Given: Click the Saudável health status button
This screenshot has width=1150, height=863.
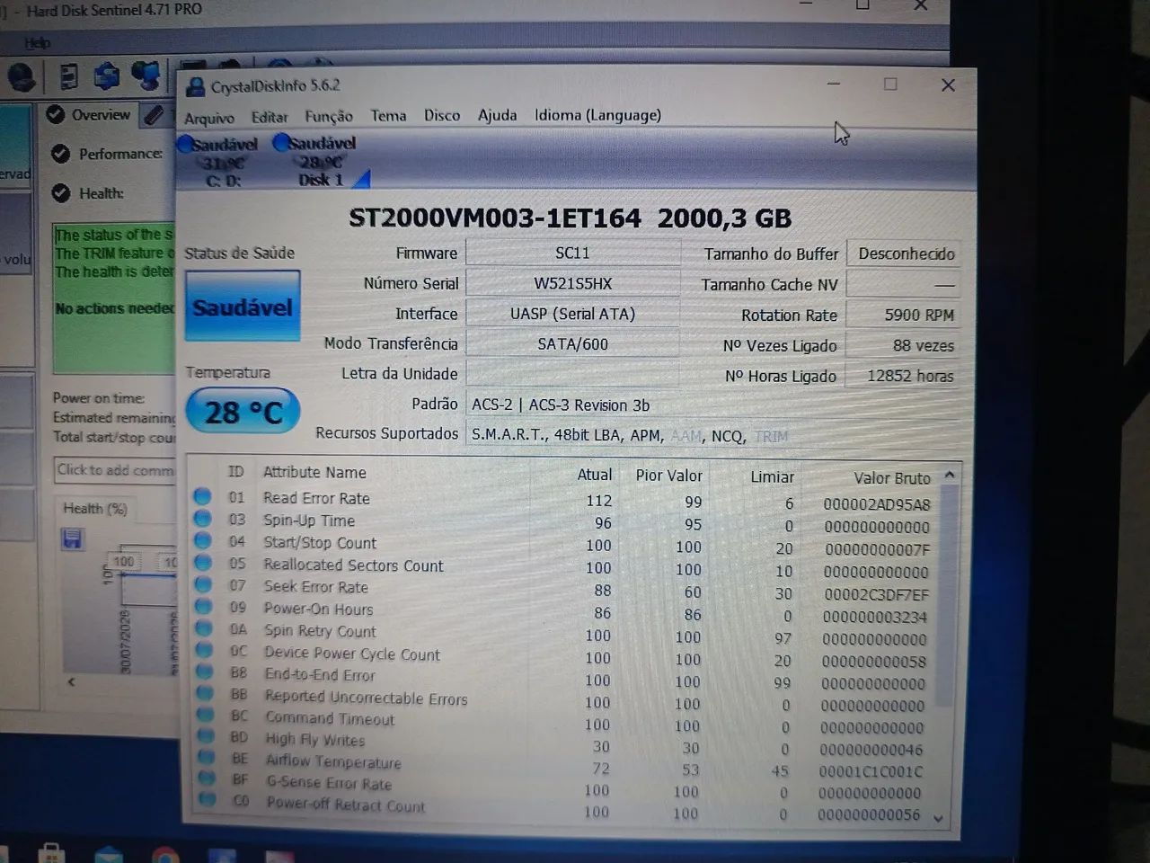Looking at the screenshot, I should (x=243, y=307).
